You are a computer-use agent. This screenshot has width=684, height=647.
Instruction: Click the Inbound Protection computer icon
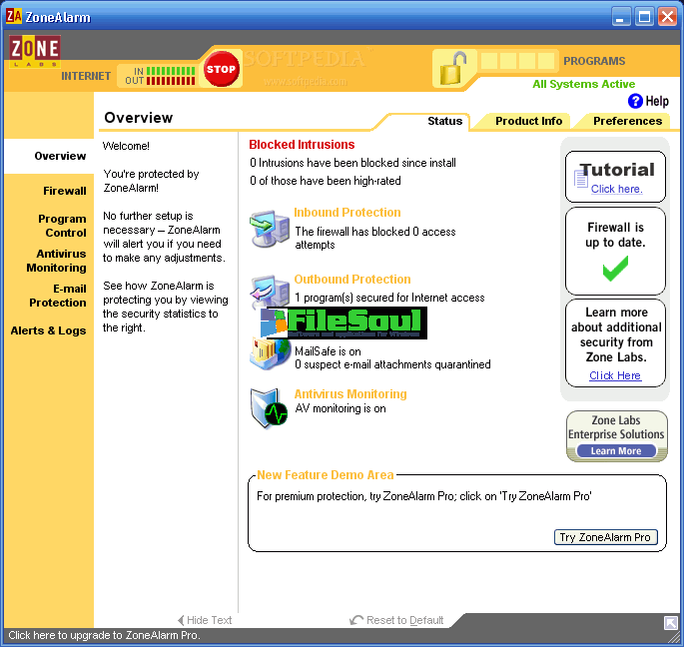[x=270, y=229]
